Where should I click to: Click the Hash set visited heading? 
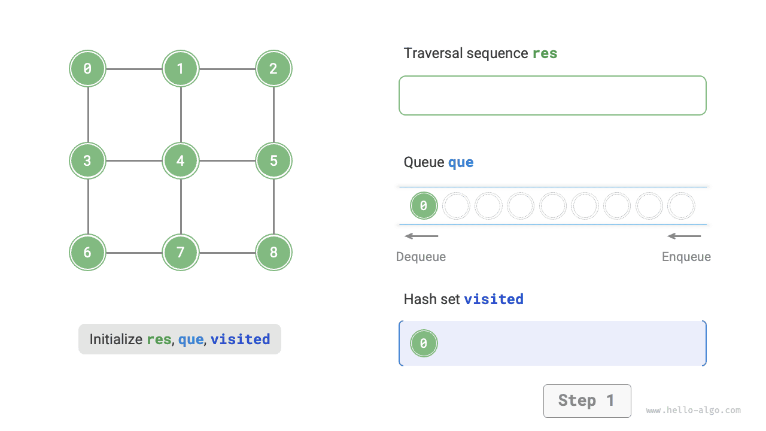point(463,299)
